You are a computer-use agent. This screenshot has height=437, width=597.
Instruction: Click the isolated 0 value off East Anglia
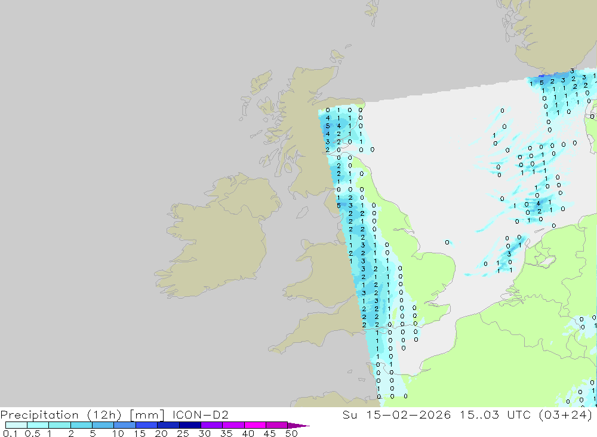[x=447, y=242]
